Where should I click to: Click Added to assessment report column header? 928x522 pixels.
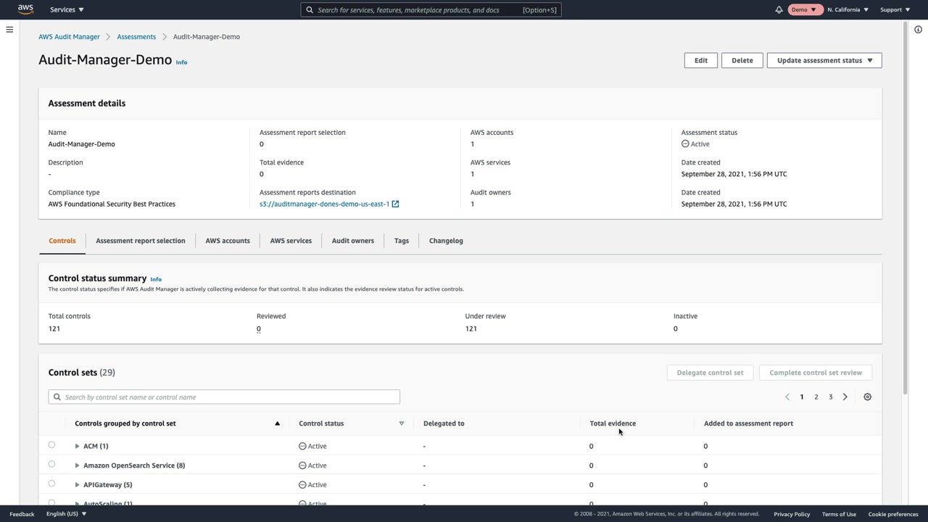[x=748, y=423]
